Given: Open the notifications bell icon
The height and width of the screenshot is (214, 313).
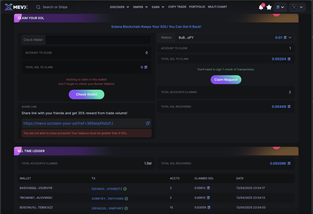Looking at the screenshot, I should pyautogui.click(x=261, y=7).
